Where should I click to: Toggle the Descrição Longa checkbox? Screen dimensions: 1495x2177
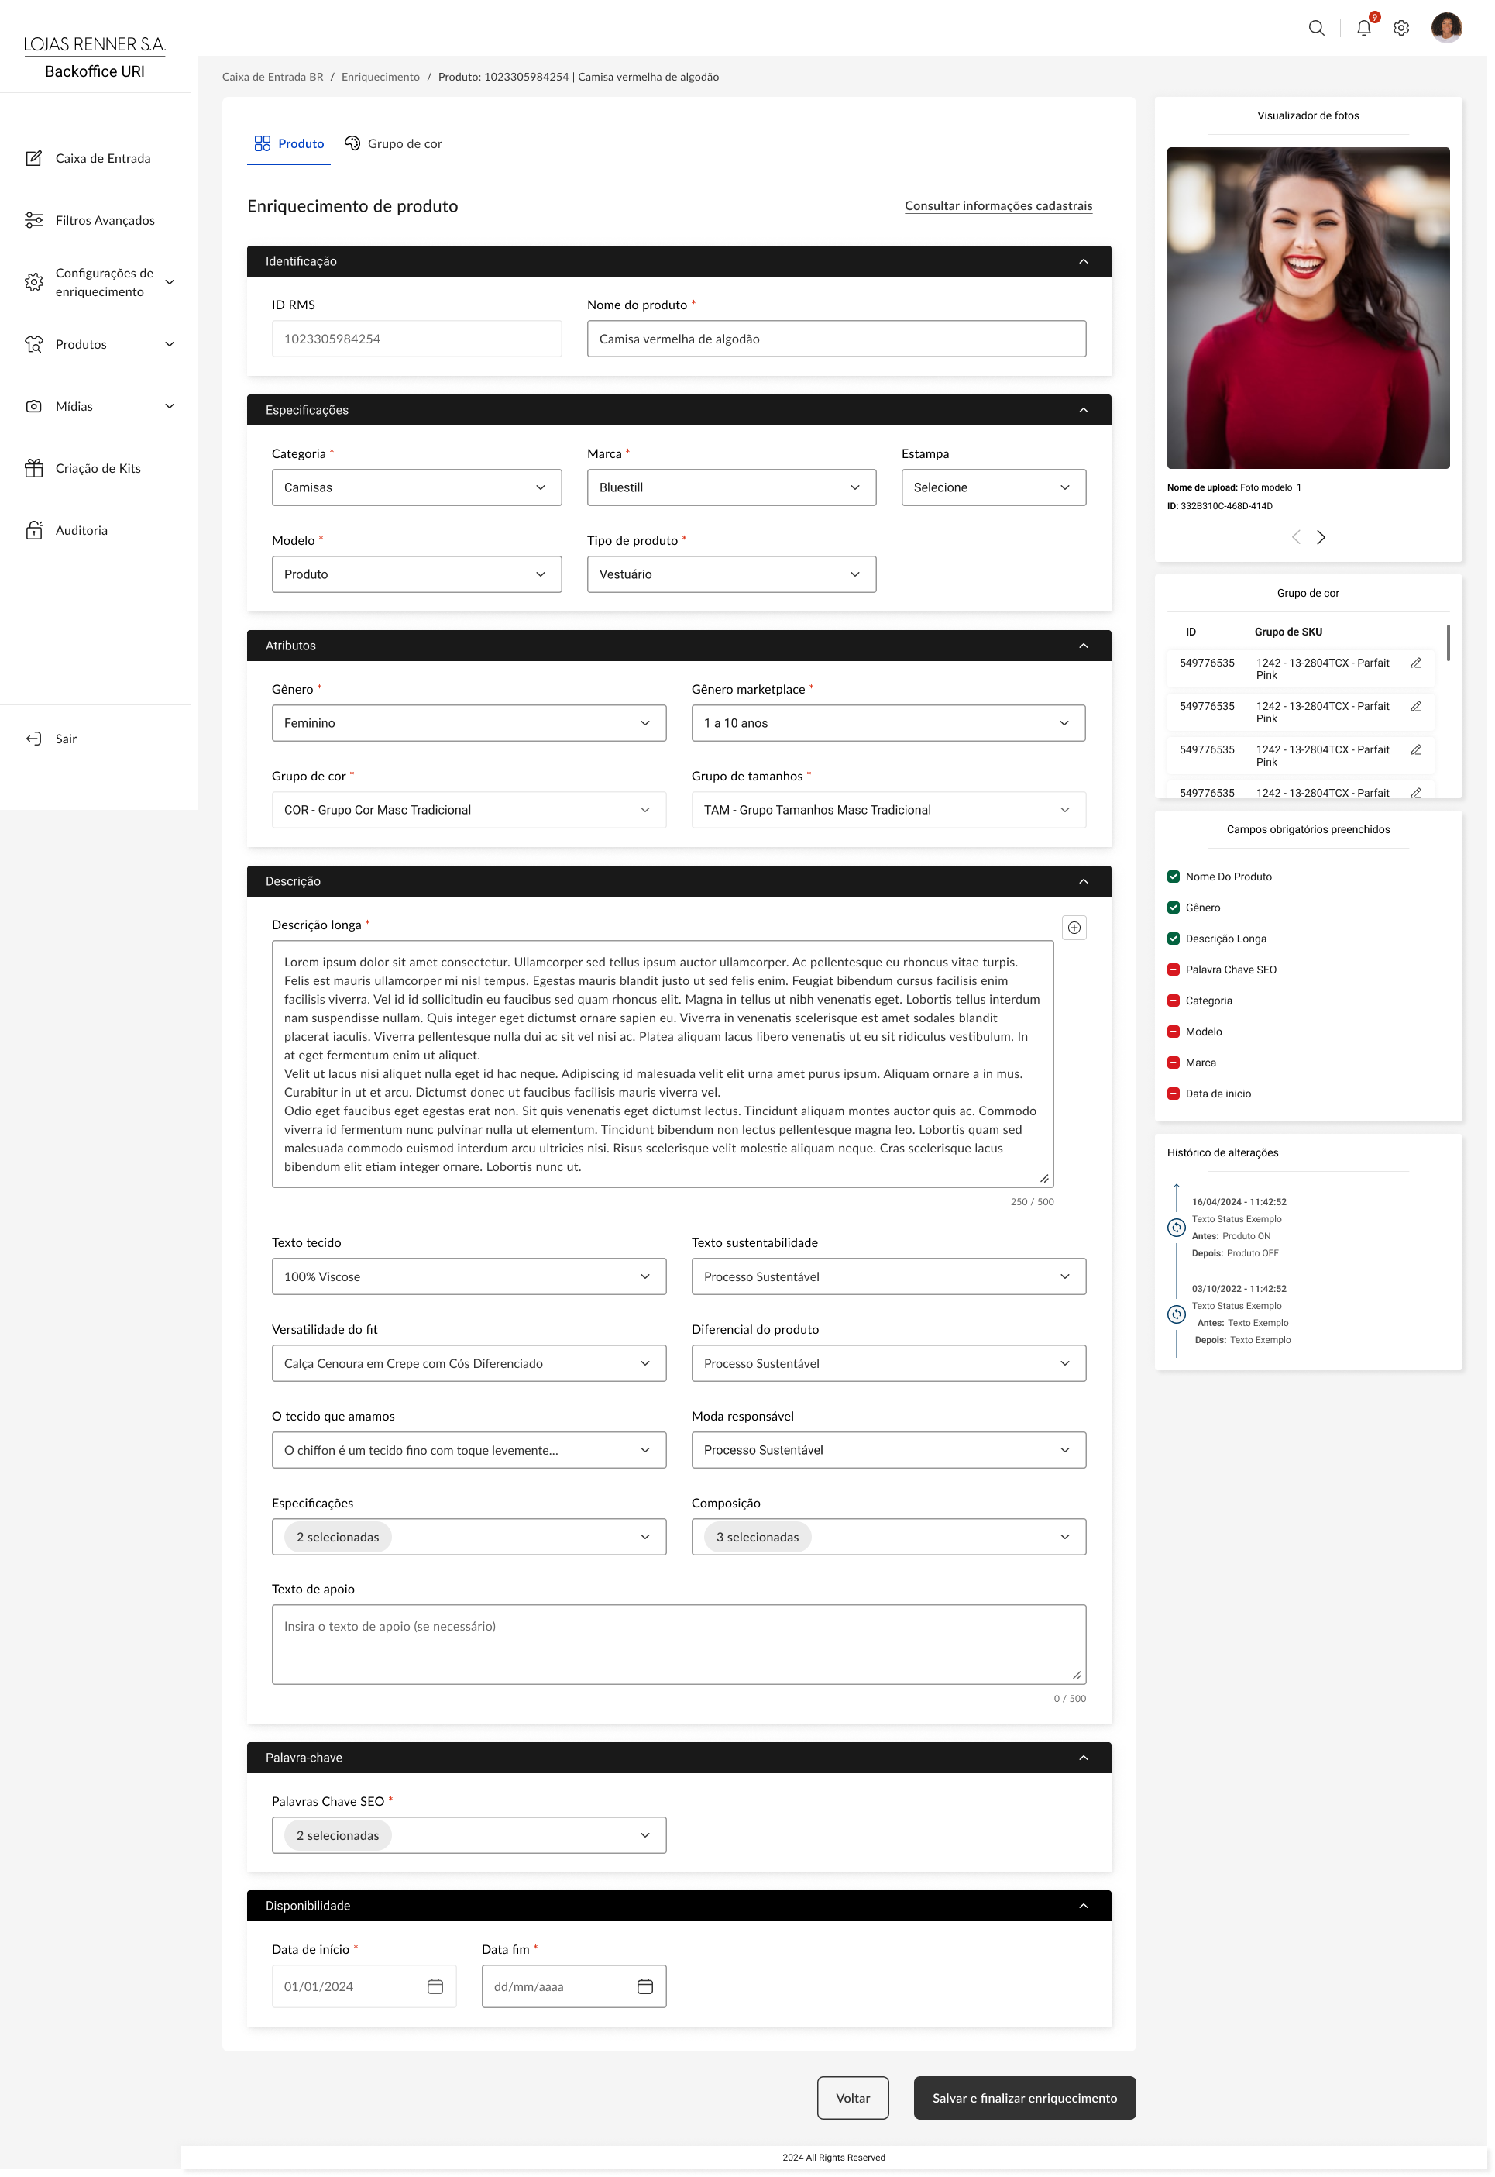point(1173,938)
